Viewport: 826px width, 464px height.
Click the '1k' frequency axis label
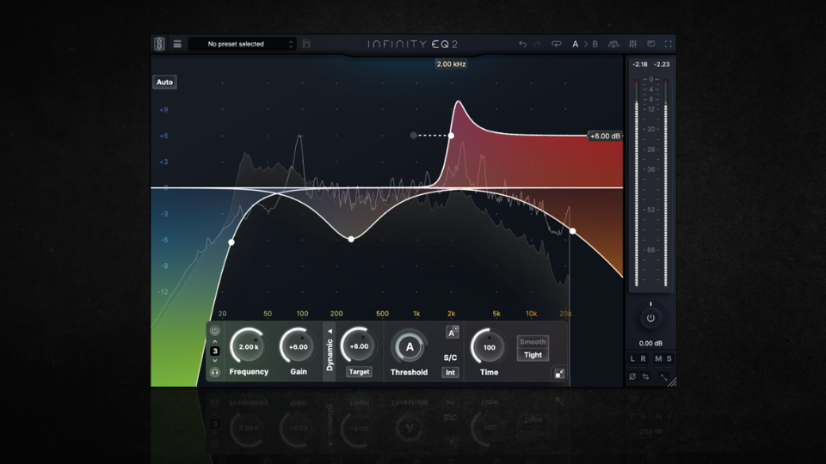coord(416,314)
